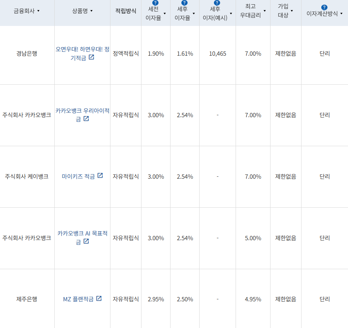The image size is (348, 328).
Task: Click 2.54% in 우리아이적금 row
Action: pos(185,115)
